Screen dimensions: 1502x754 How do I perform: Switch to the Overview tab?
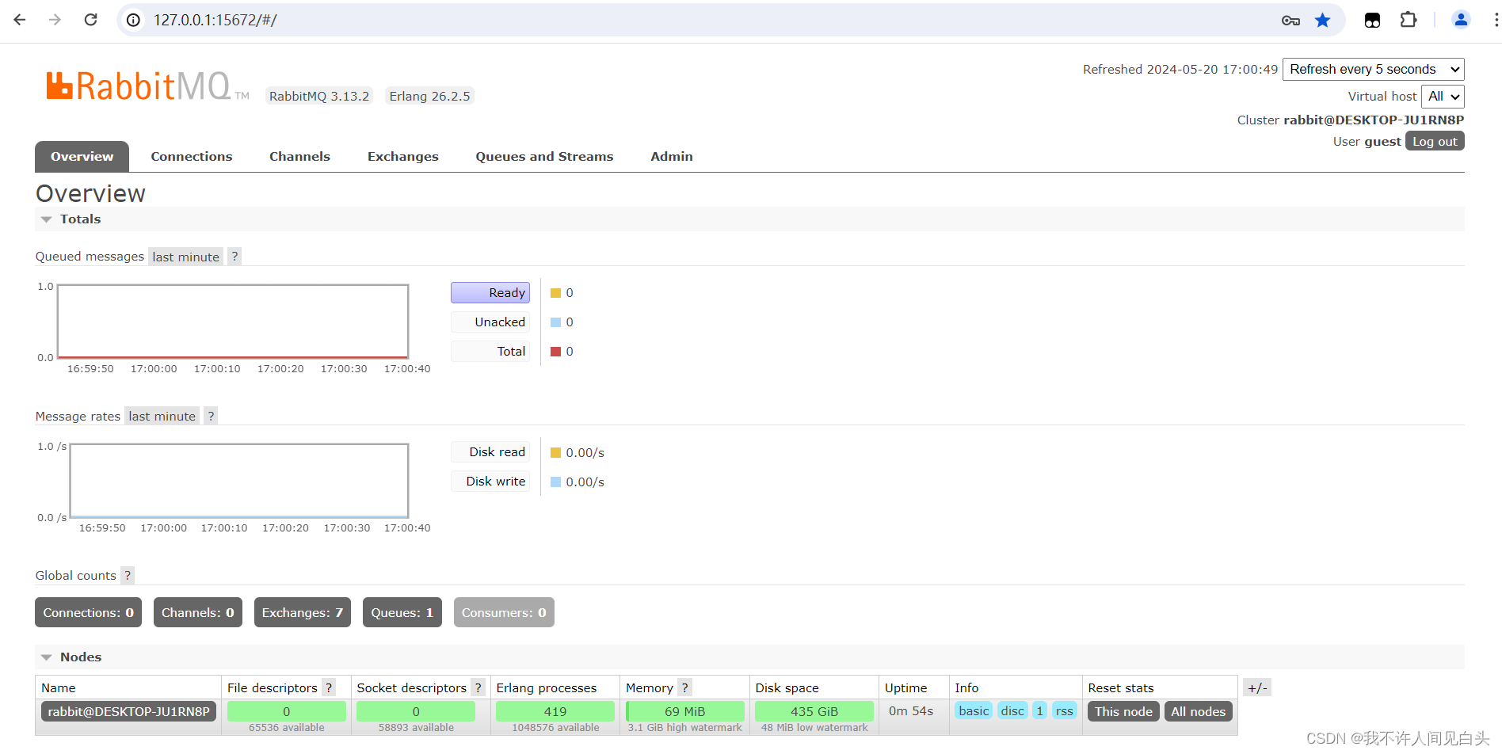[x=82, y=157]
